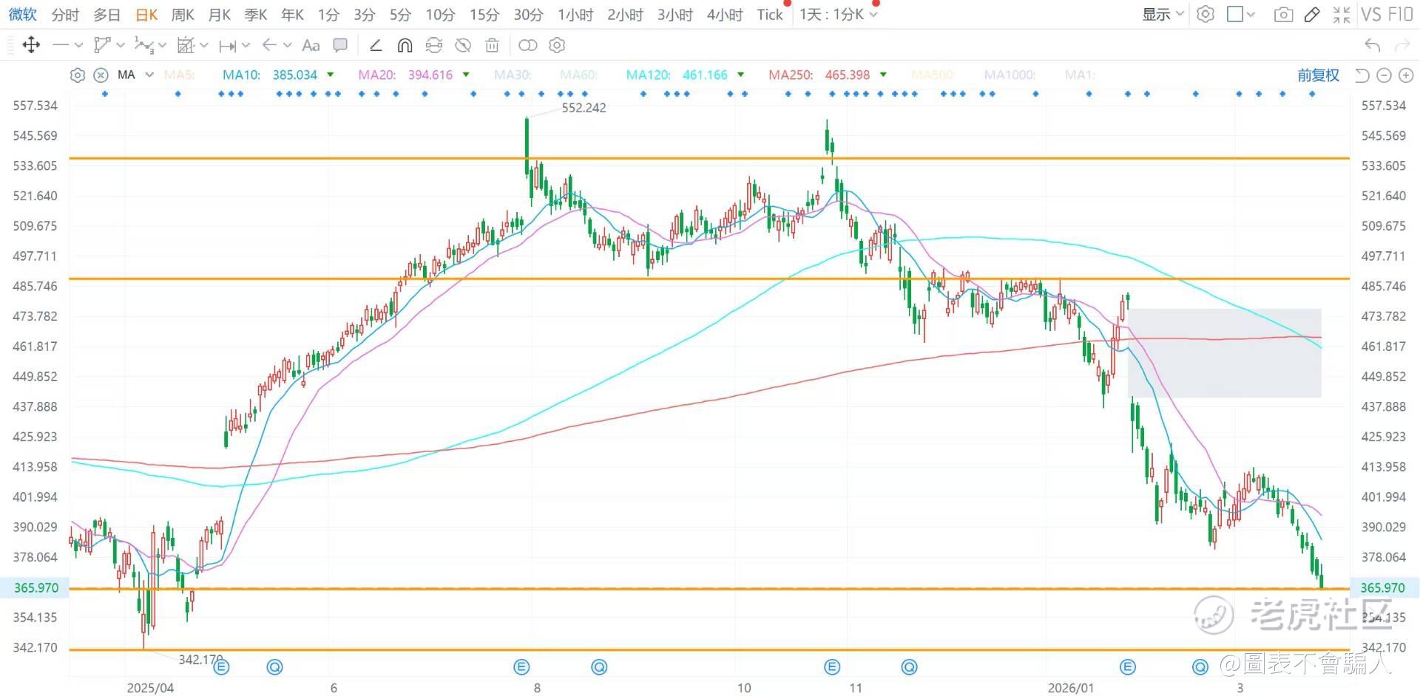
Task: Click the angled pencil drawing icon
Action: click(x=376, y=46)
